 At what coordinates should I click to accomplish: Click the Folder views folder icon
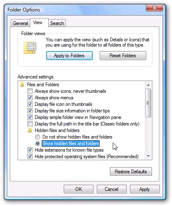(x=30, y=48)
